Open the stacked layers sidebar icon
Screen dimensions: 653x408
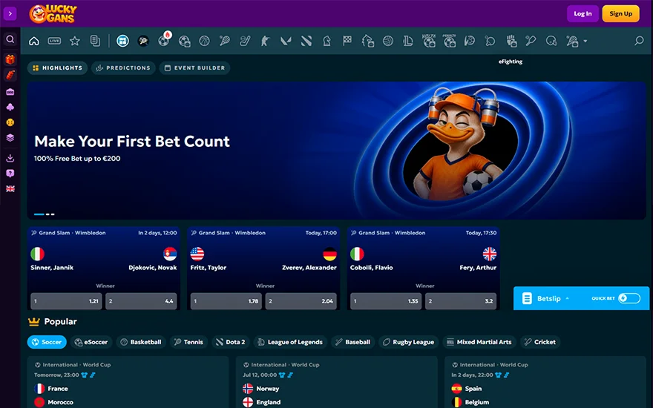point(10,138)
